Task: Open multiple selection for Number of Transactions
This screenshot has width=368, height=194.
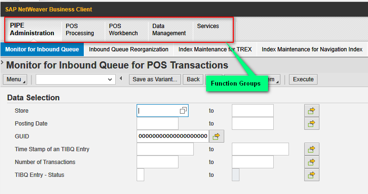Action: (311, 162)
